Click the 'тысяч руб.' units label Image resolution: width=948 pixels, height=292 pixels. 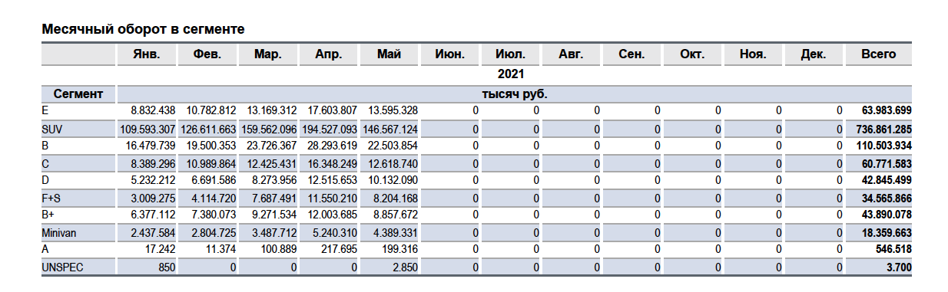tap(514, 94)
